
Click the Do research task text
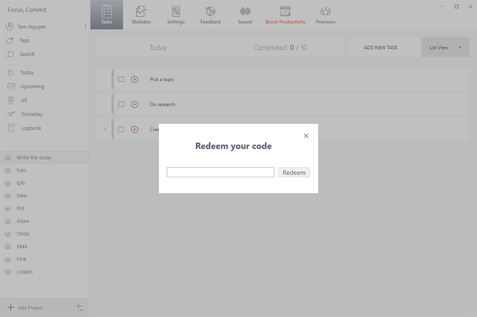pos(163,104)
